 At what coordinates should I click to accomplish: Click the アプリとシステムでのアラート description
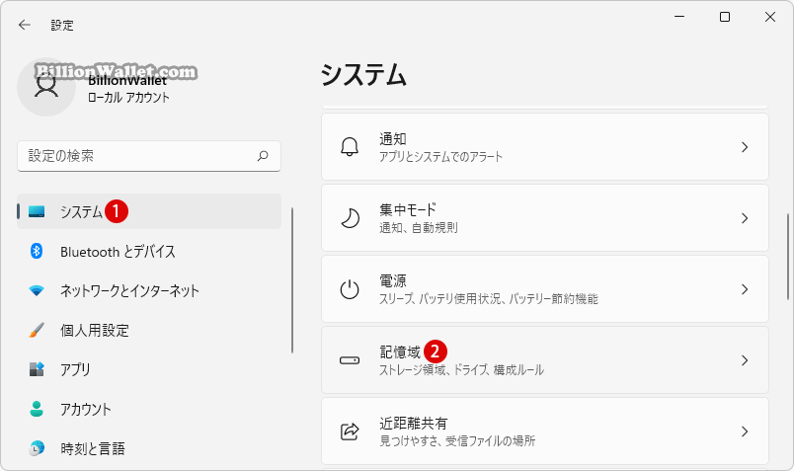pos(440,156)
